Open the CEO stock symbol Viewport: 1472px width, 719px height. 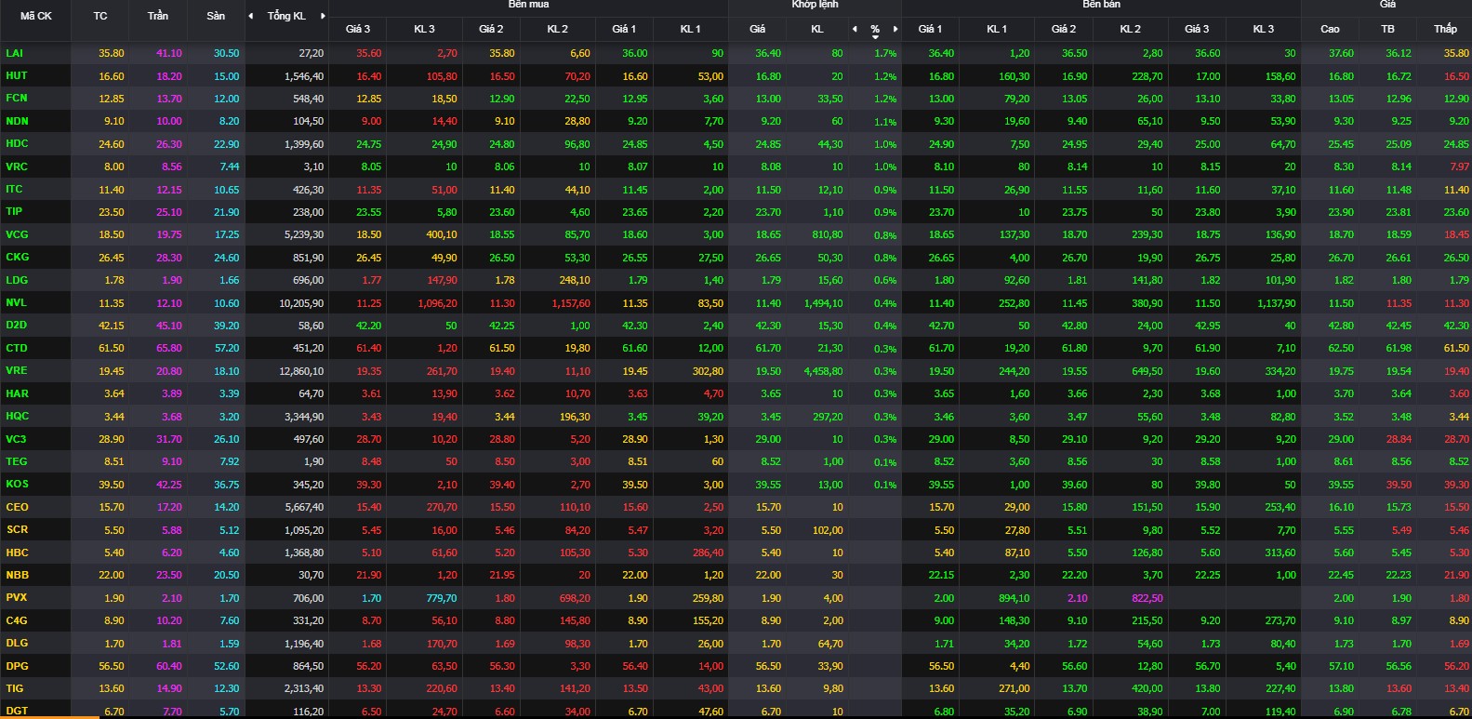17,507
